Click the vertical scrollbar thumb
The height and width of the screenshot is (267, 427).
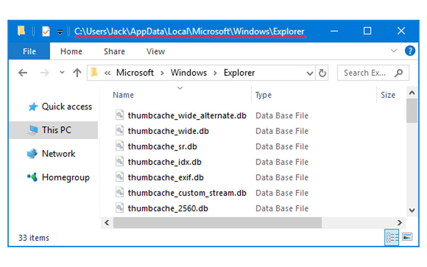coord(412,111)
